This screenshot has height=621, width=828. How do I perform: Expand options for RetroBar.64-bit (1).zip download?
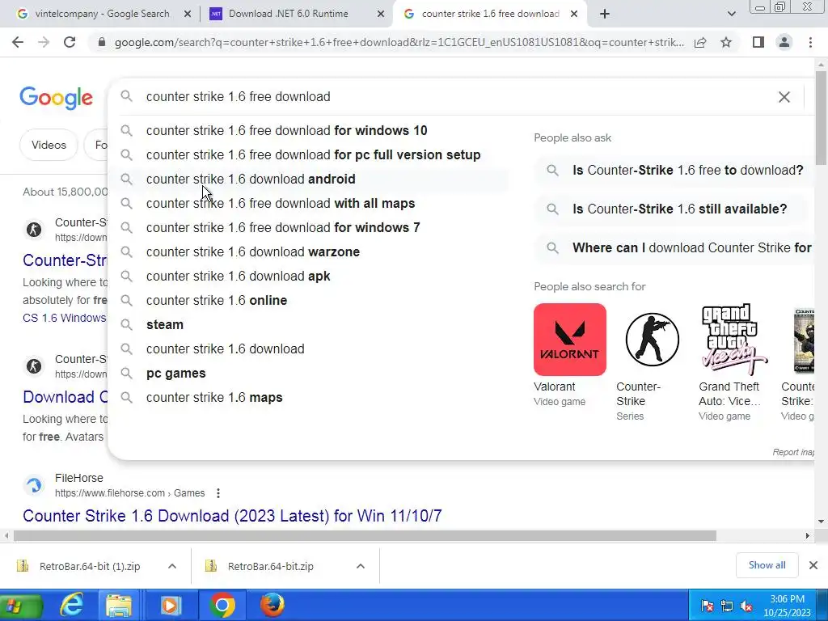point(172,566)
